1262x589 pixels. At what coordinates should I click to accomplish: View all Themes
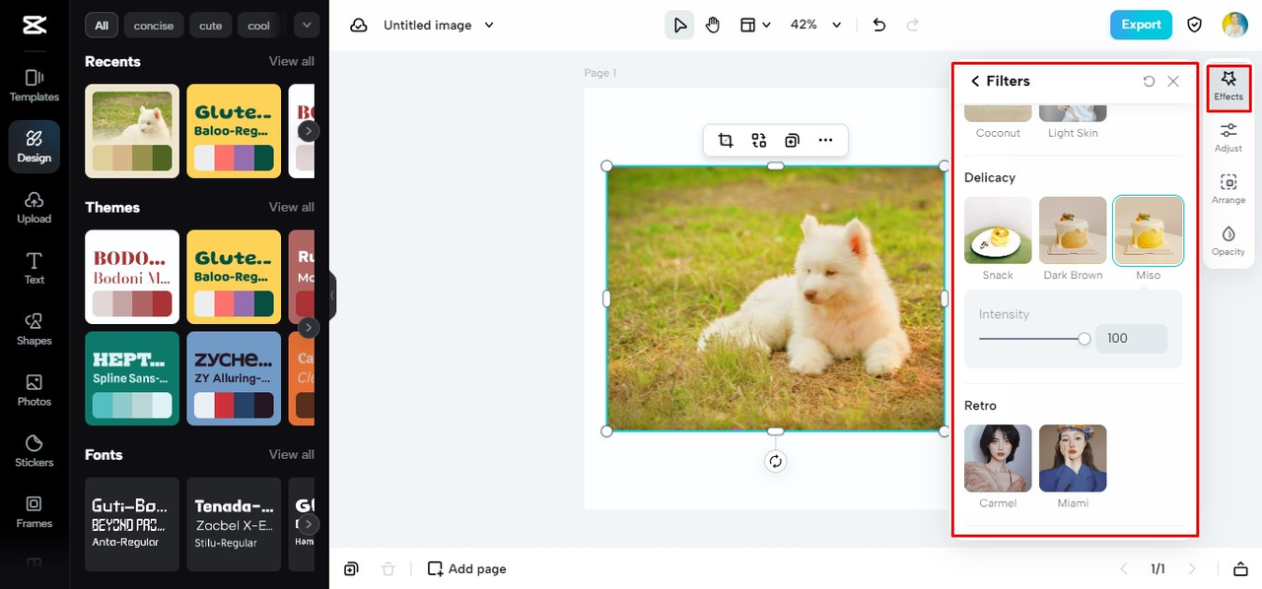292,207
